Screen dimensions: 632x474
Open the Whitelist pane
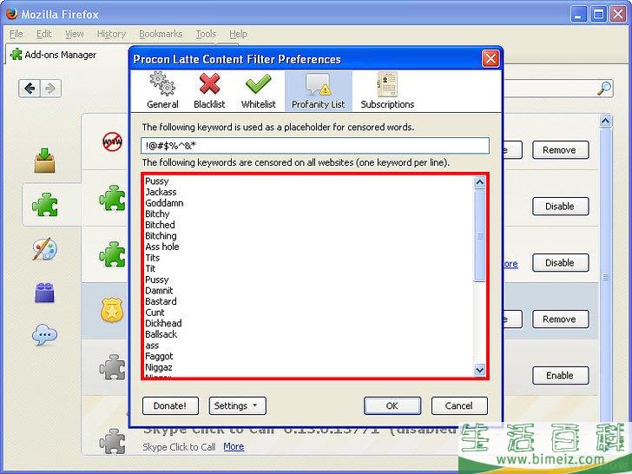[259, 91]
